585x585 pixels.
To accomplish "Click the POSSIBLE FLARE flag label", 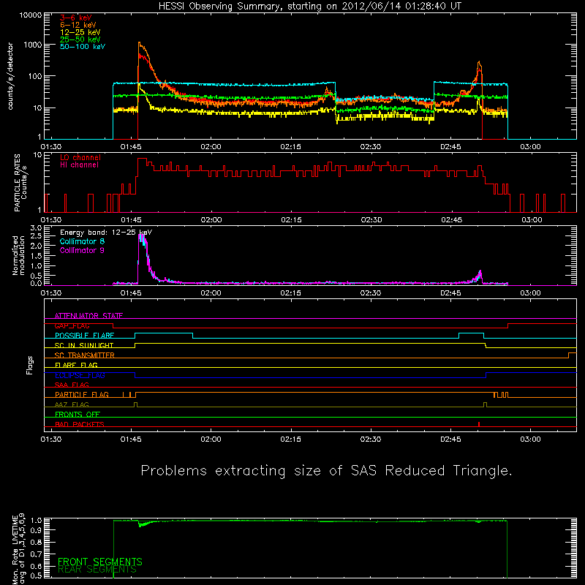I will pos(84,336).
